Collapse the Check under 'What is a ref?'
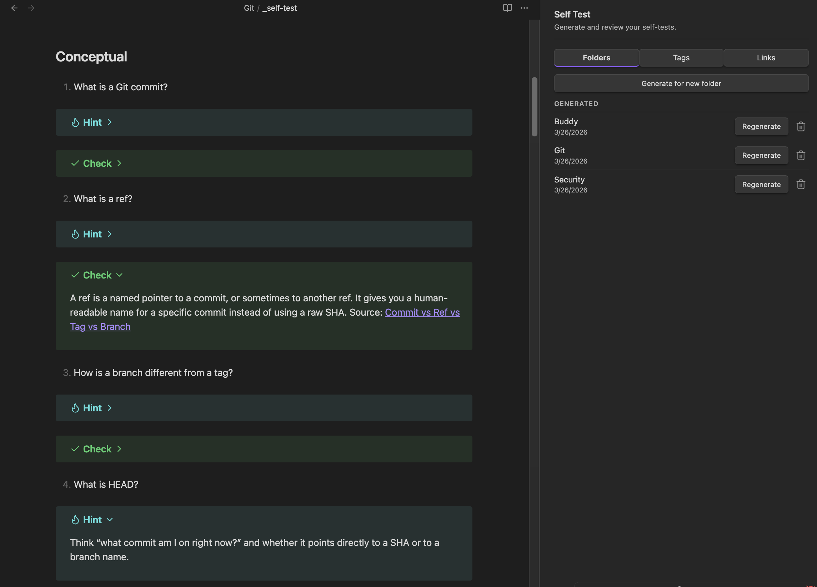 point(97,275)
